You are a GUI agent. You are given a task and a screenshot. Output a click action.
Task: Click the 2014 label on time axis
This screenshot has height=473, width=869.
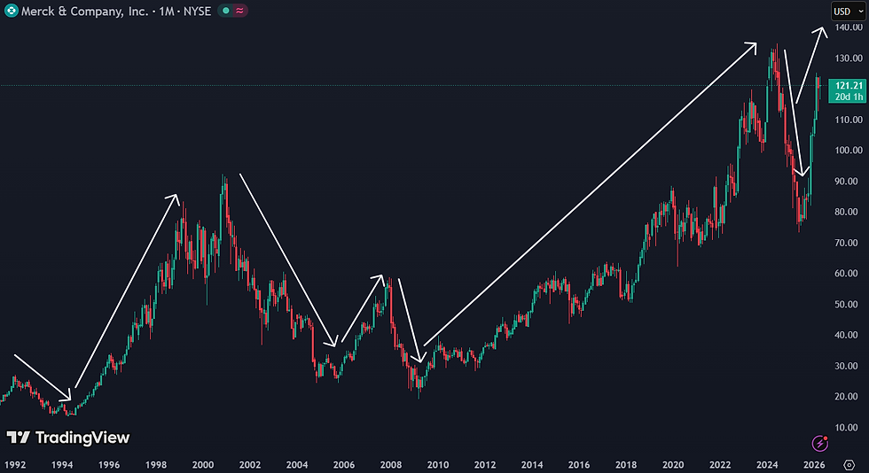[532, 465]
